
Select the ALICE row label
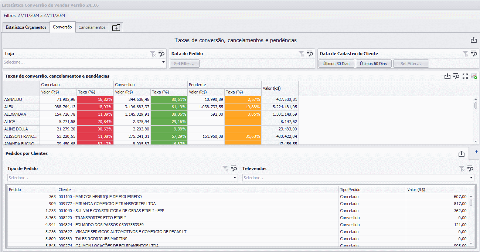pyautogui.click(x=21, y=122)
